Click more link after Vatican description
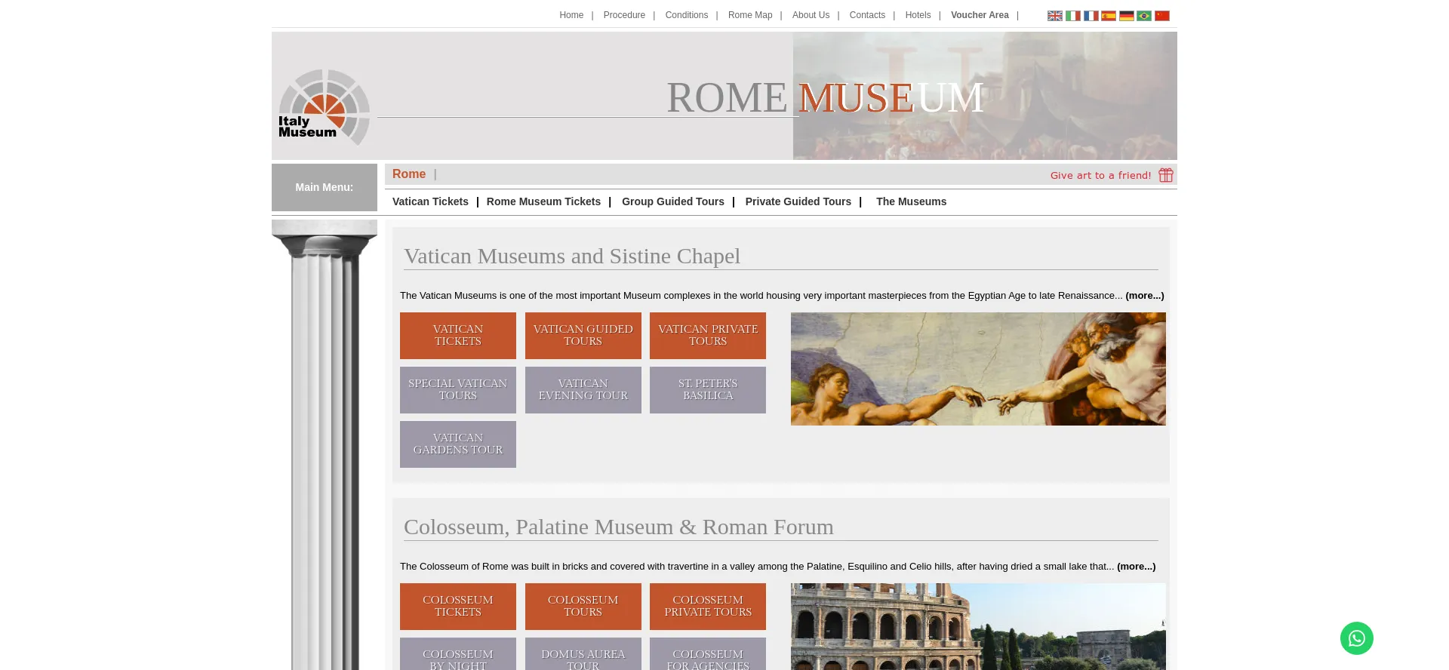 (x=1145, y=296)
